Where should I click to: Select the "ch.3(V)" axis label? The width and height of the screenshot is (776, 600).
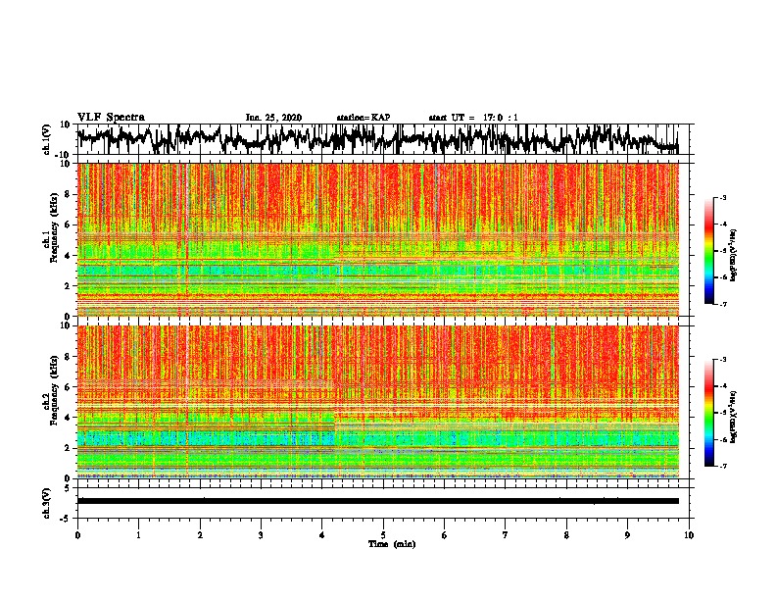coord(47,503)
